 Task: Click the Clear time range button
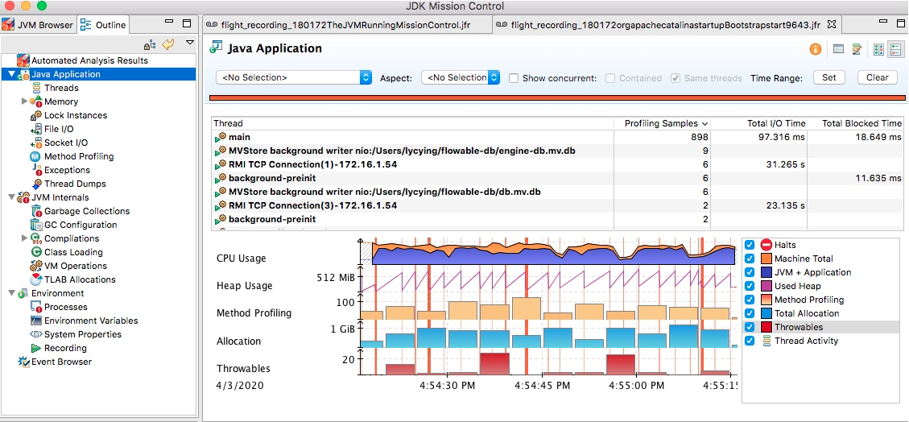point(877,77)
